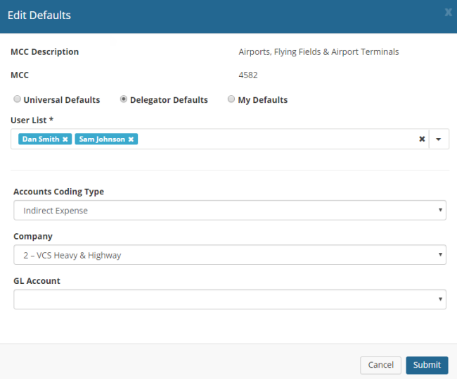The height and width of the screenshot is (379, 457).
Task: Open the Accounts Coding Type dropdown
Action: tap(230, 210)
